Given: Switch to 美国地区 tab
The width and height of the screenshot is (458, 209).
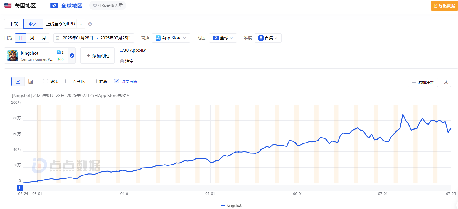Looking at the screenshot, I should [20, 6].
